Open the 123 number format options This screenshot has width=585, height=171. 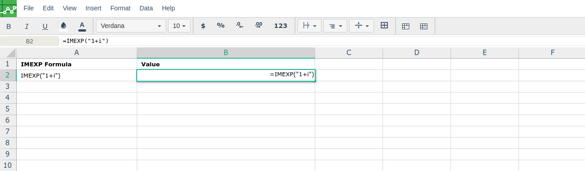pos(281,26)
